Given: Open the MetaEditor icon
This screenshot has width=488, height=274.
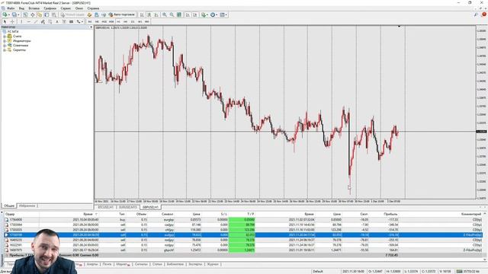Looking at the screenshot, I should click(89, 14).
